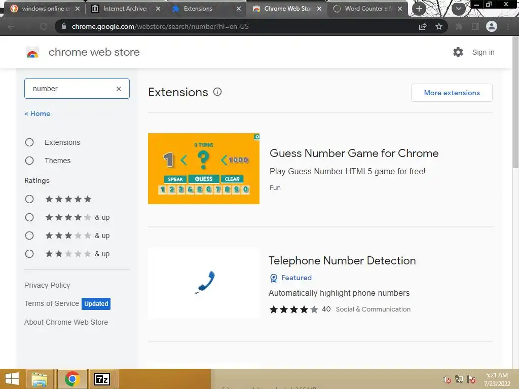Click the muted volume tray icon
519x389 pixels.
tap(447, 379)
